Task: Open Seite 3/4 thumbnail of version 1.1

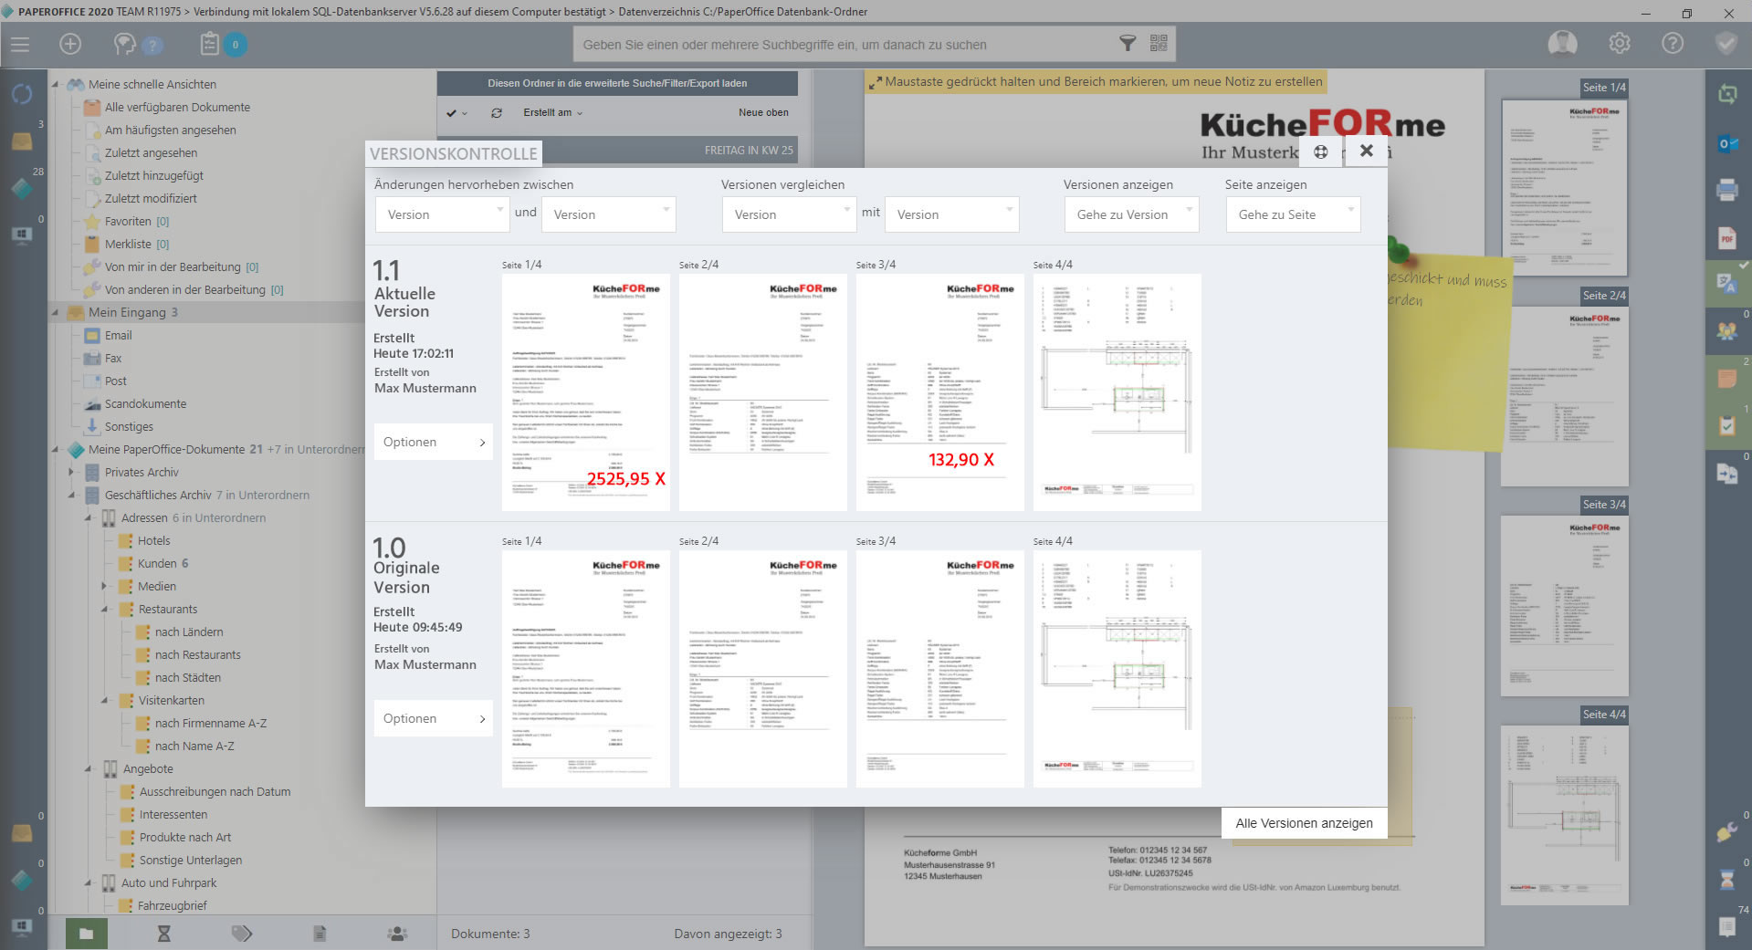Action: [939, 391]
